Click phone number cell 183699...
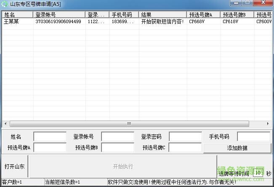The height and width of the screenshot is (187, 274). (x=122, y=21)
